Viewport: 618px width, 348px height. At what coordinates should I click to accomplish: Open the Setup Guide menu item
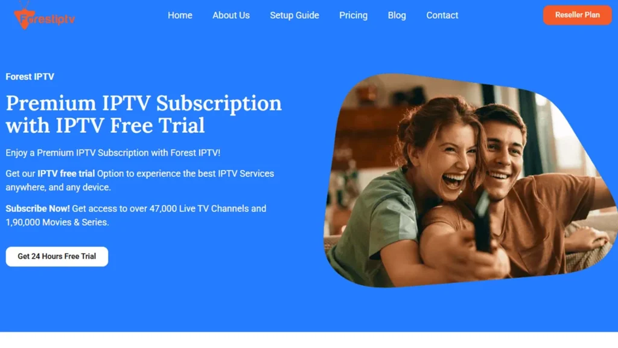click(295, 15)
